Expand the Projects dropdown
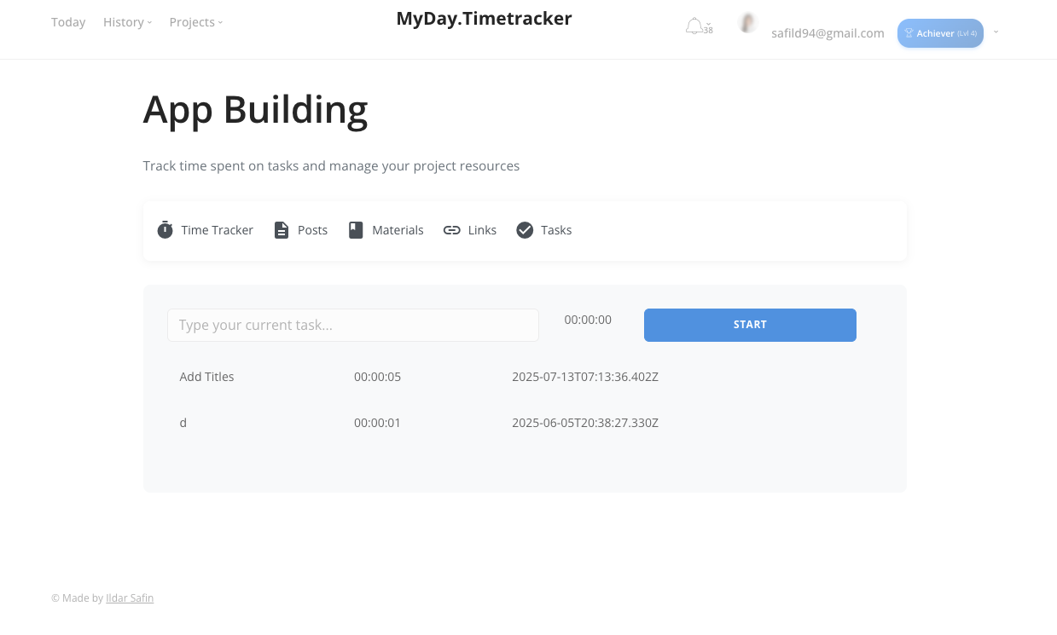Screen dimensions: 1057x635 192,21
